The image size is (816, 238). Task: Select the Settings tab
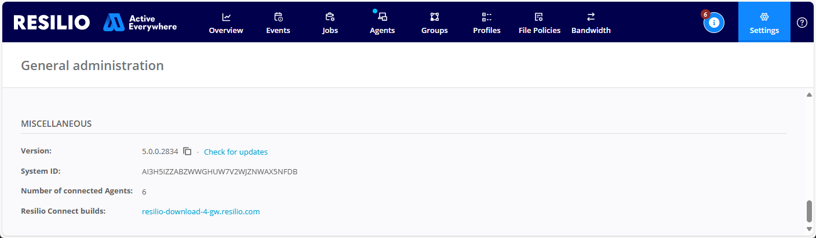(764, 23)
